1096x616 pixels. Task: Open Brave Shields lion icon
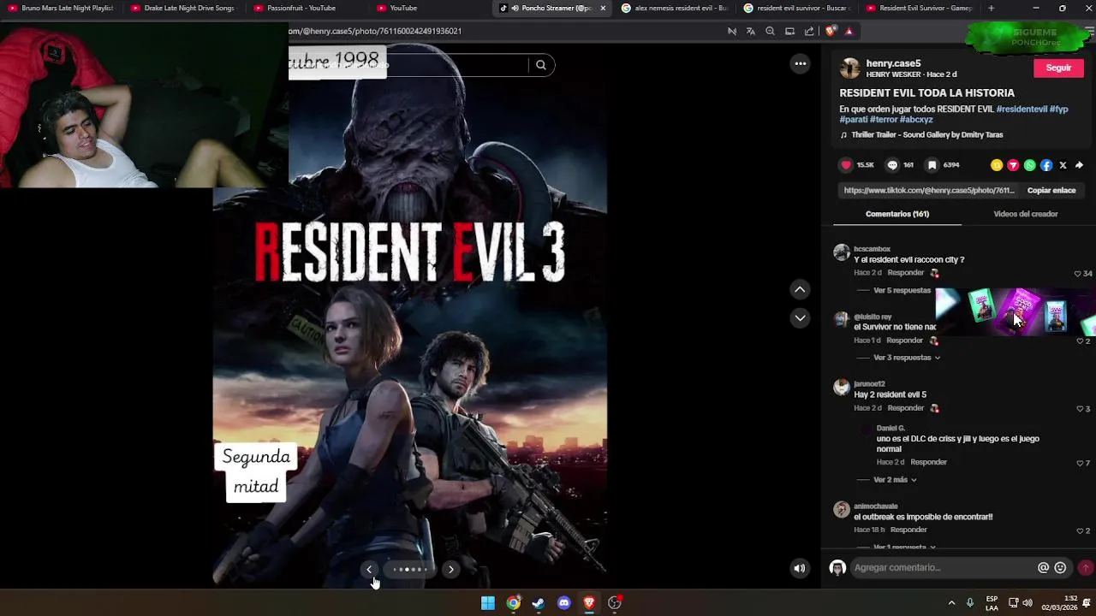(x=830, y=31)
